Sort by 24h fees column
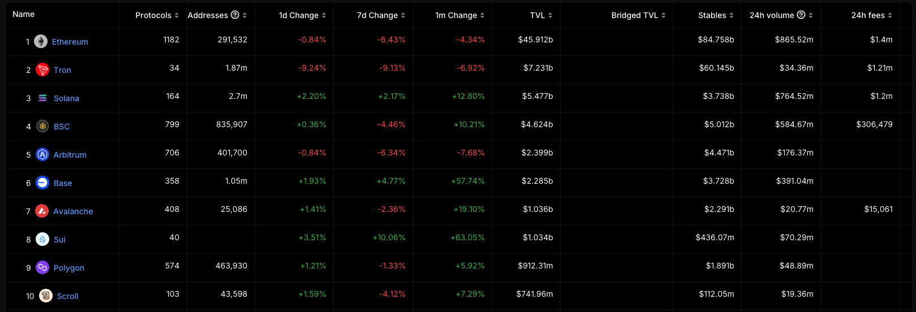The width and height of the screenshot is (916, 312). click(871, 15)
